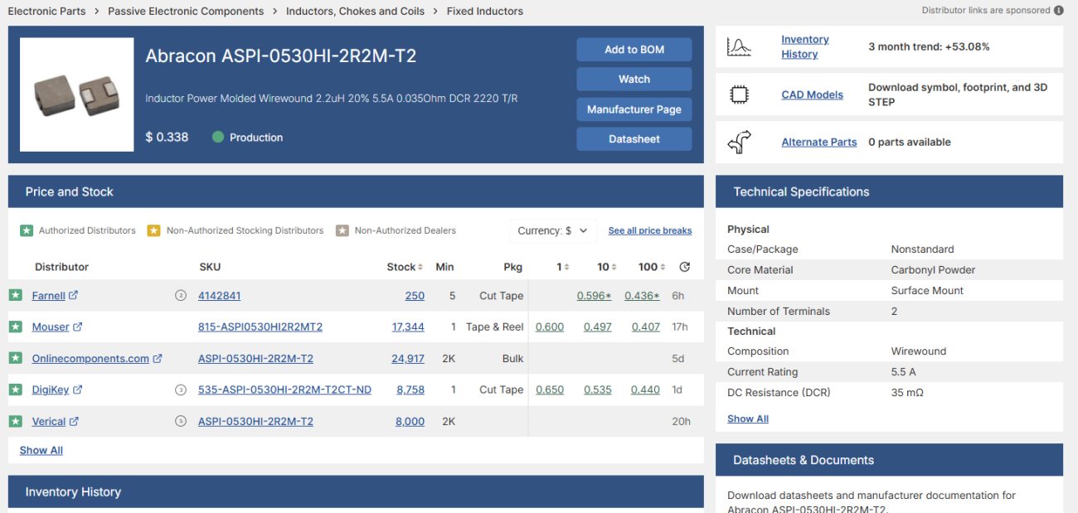Screen dimensions: 1078x513
Task: Click the Alternate Parts arrows icon
Action: [739, 142]
